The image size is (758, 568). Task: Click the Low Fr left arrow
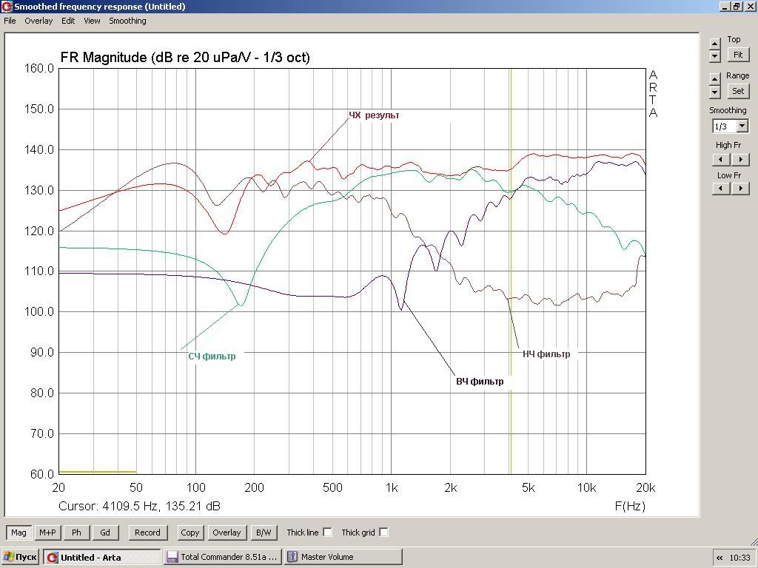pos(721,189)
